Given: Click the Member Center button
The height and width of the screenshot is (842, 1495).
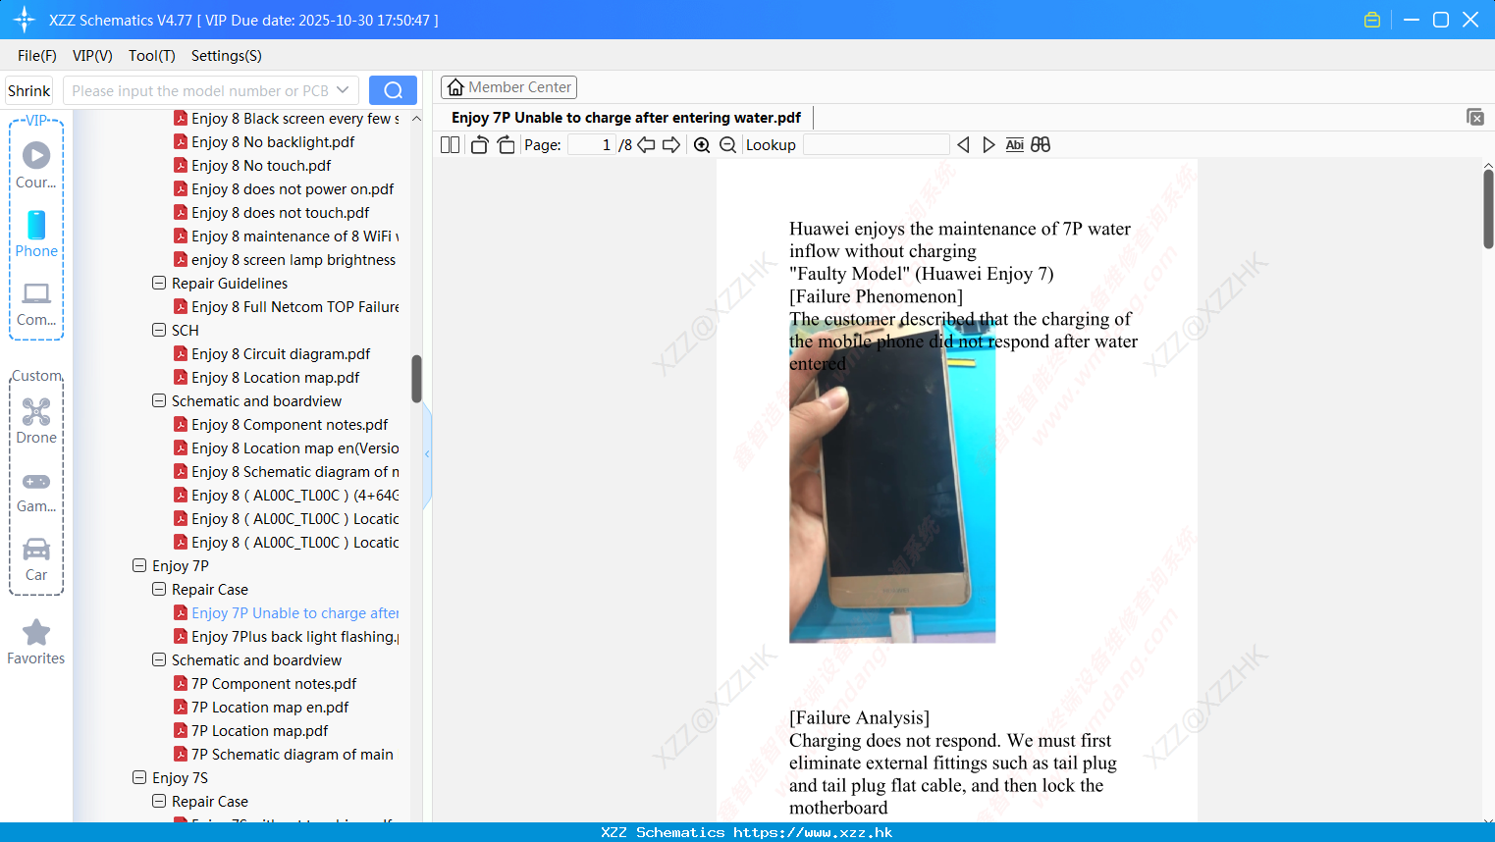Looking at the screenshot, I should click(508, 86).
